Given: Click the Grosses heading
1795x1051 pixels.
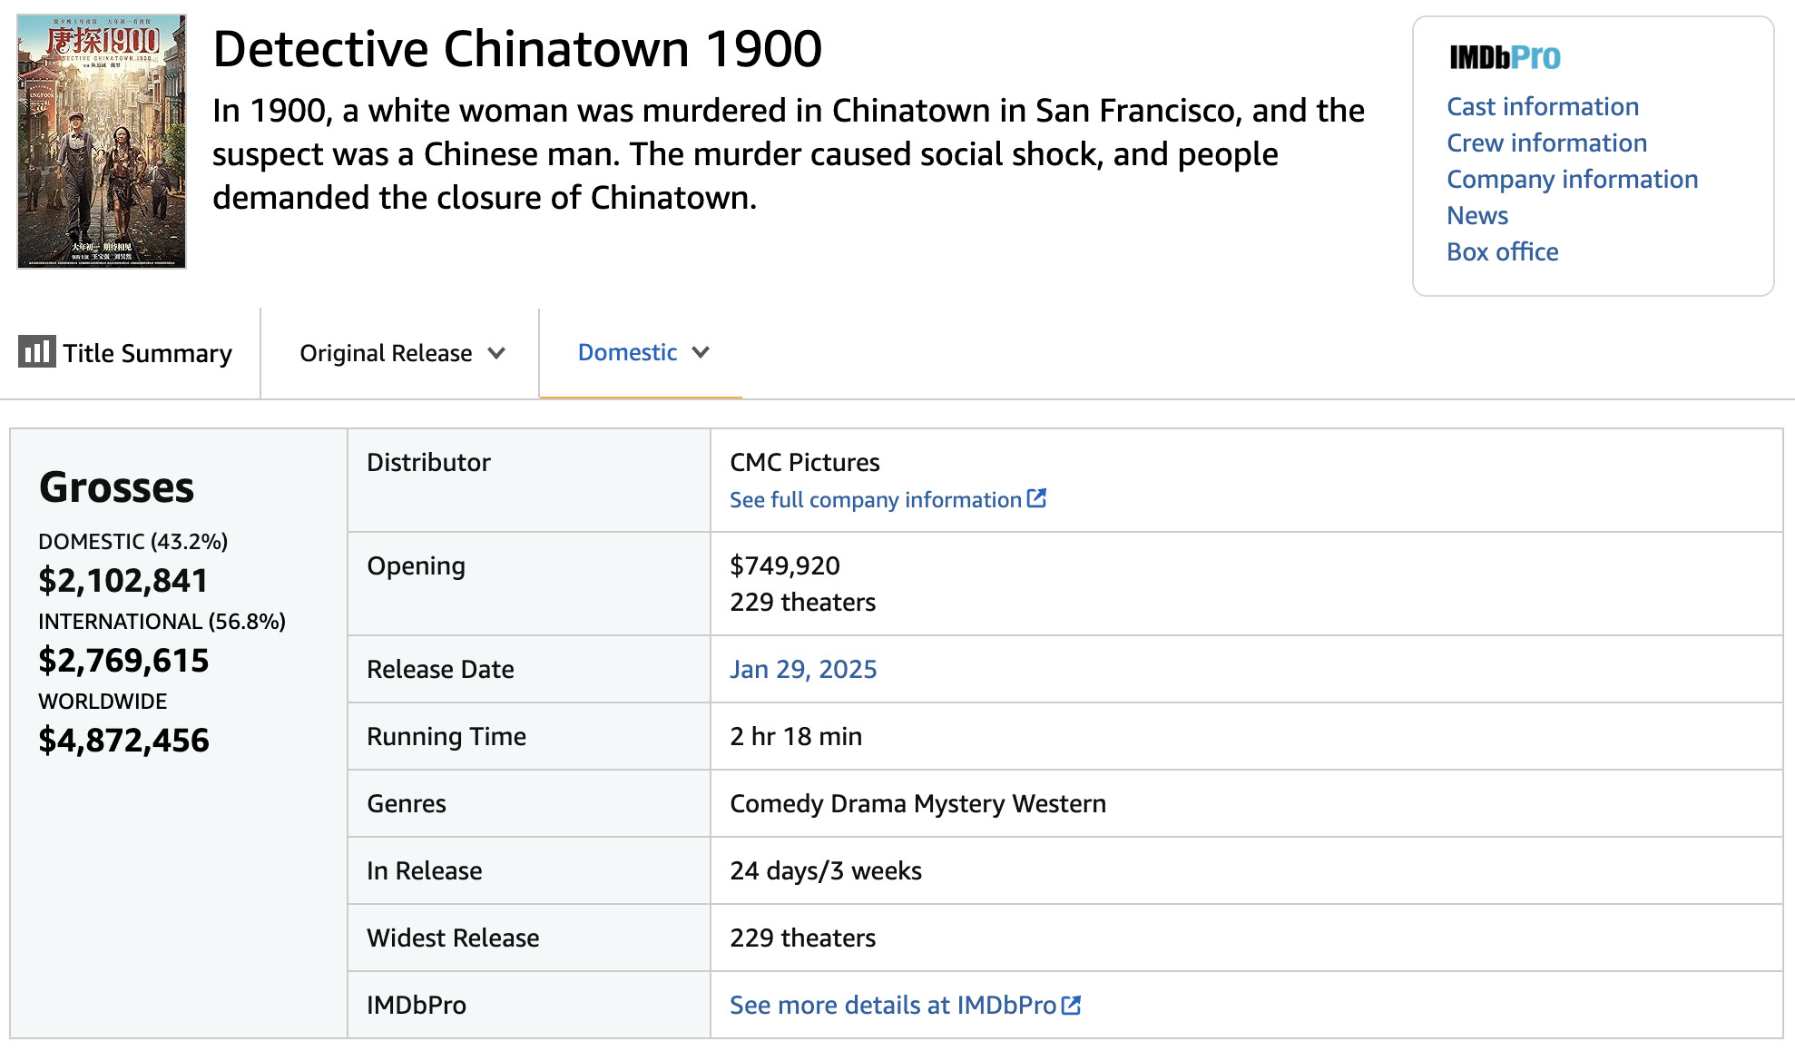Looking at the screenshot, I should tap(116, 487).
